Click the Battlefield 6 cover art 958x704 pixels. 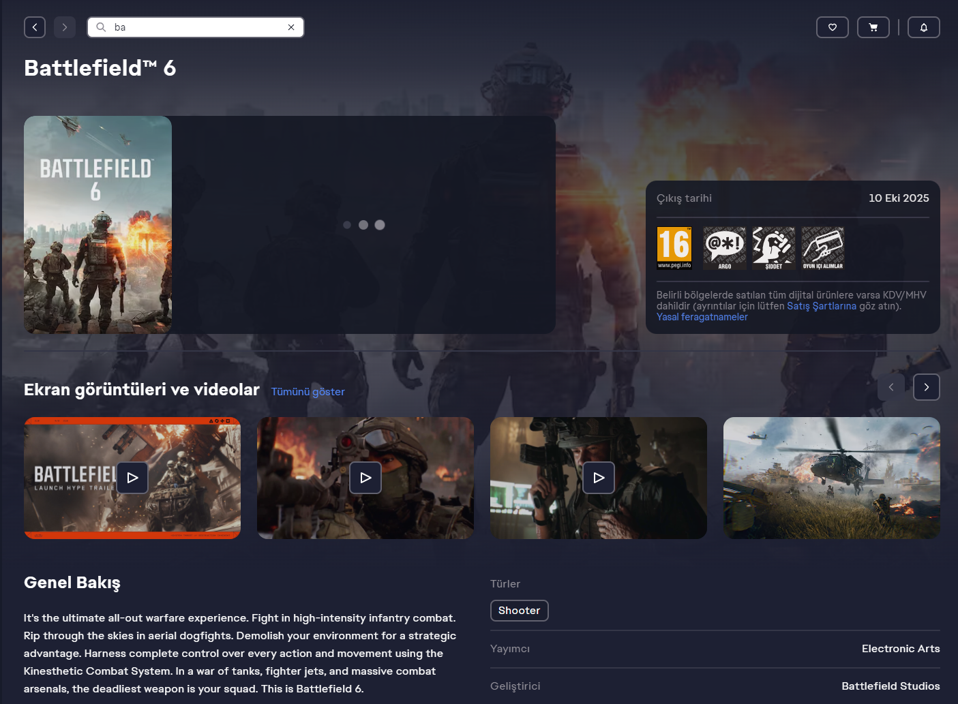pyautogui.click(x=98, y=225)
